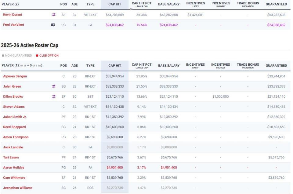The height and width of the screenshot is (194, 293).
Task: Open Steven Adams player link
Action: point(14,107)
